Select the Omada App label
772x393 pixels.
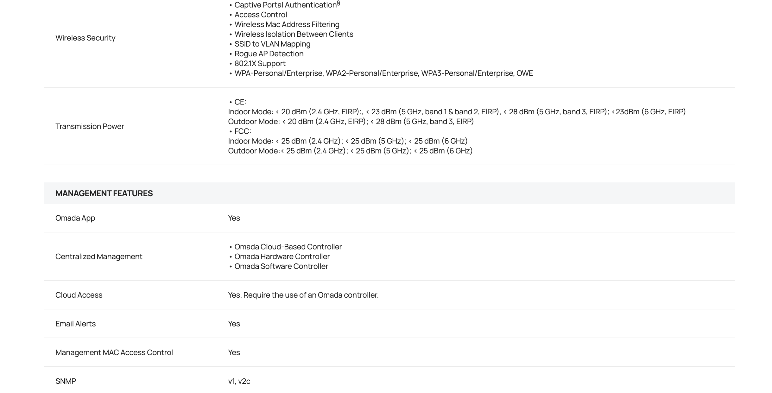[75, 218]
